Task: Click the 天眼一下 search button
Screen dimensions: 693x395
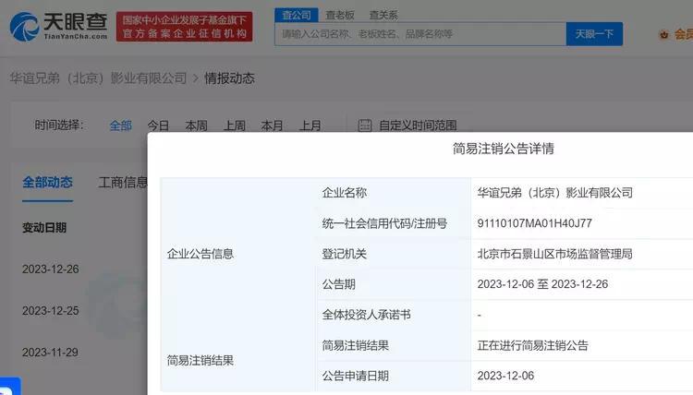Action: [x=594, y=34]
